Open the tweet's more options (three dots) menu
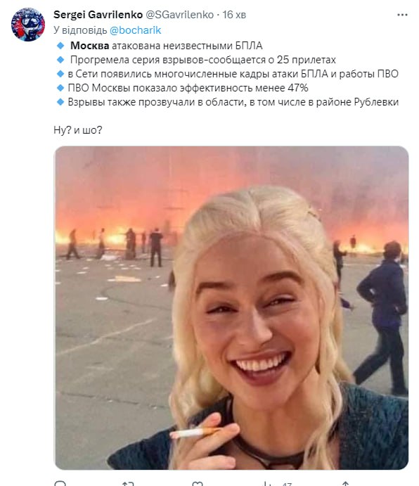Viewport: 419px width, 486px height. (402, 15)
